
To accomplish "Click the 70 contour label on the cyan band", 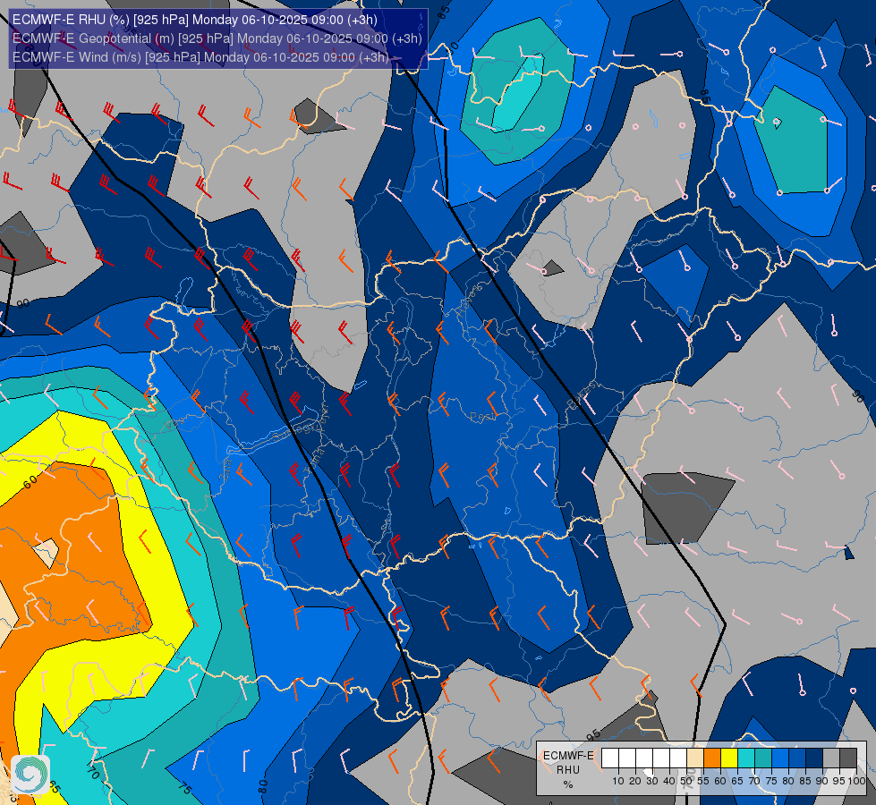I will 93,773.
